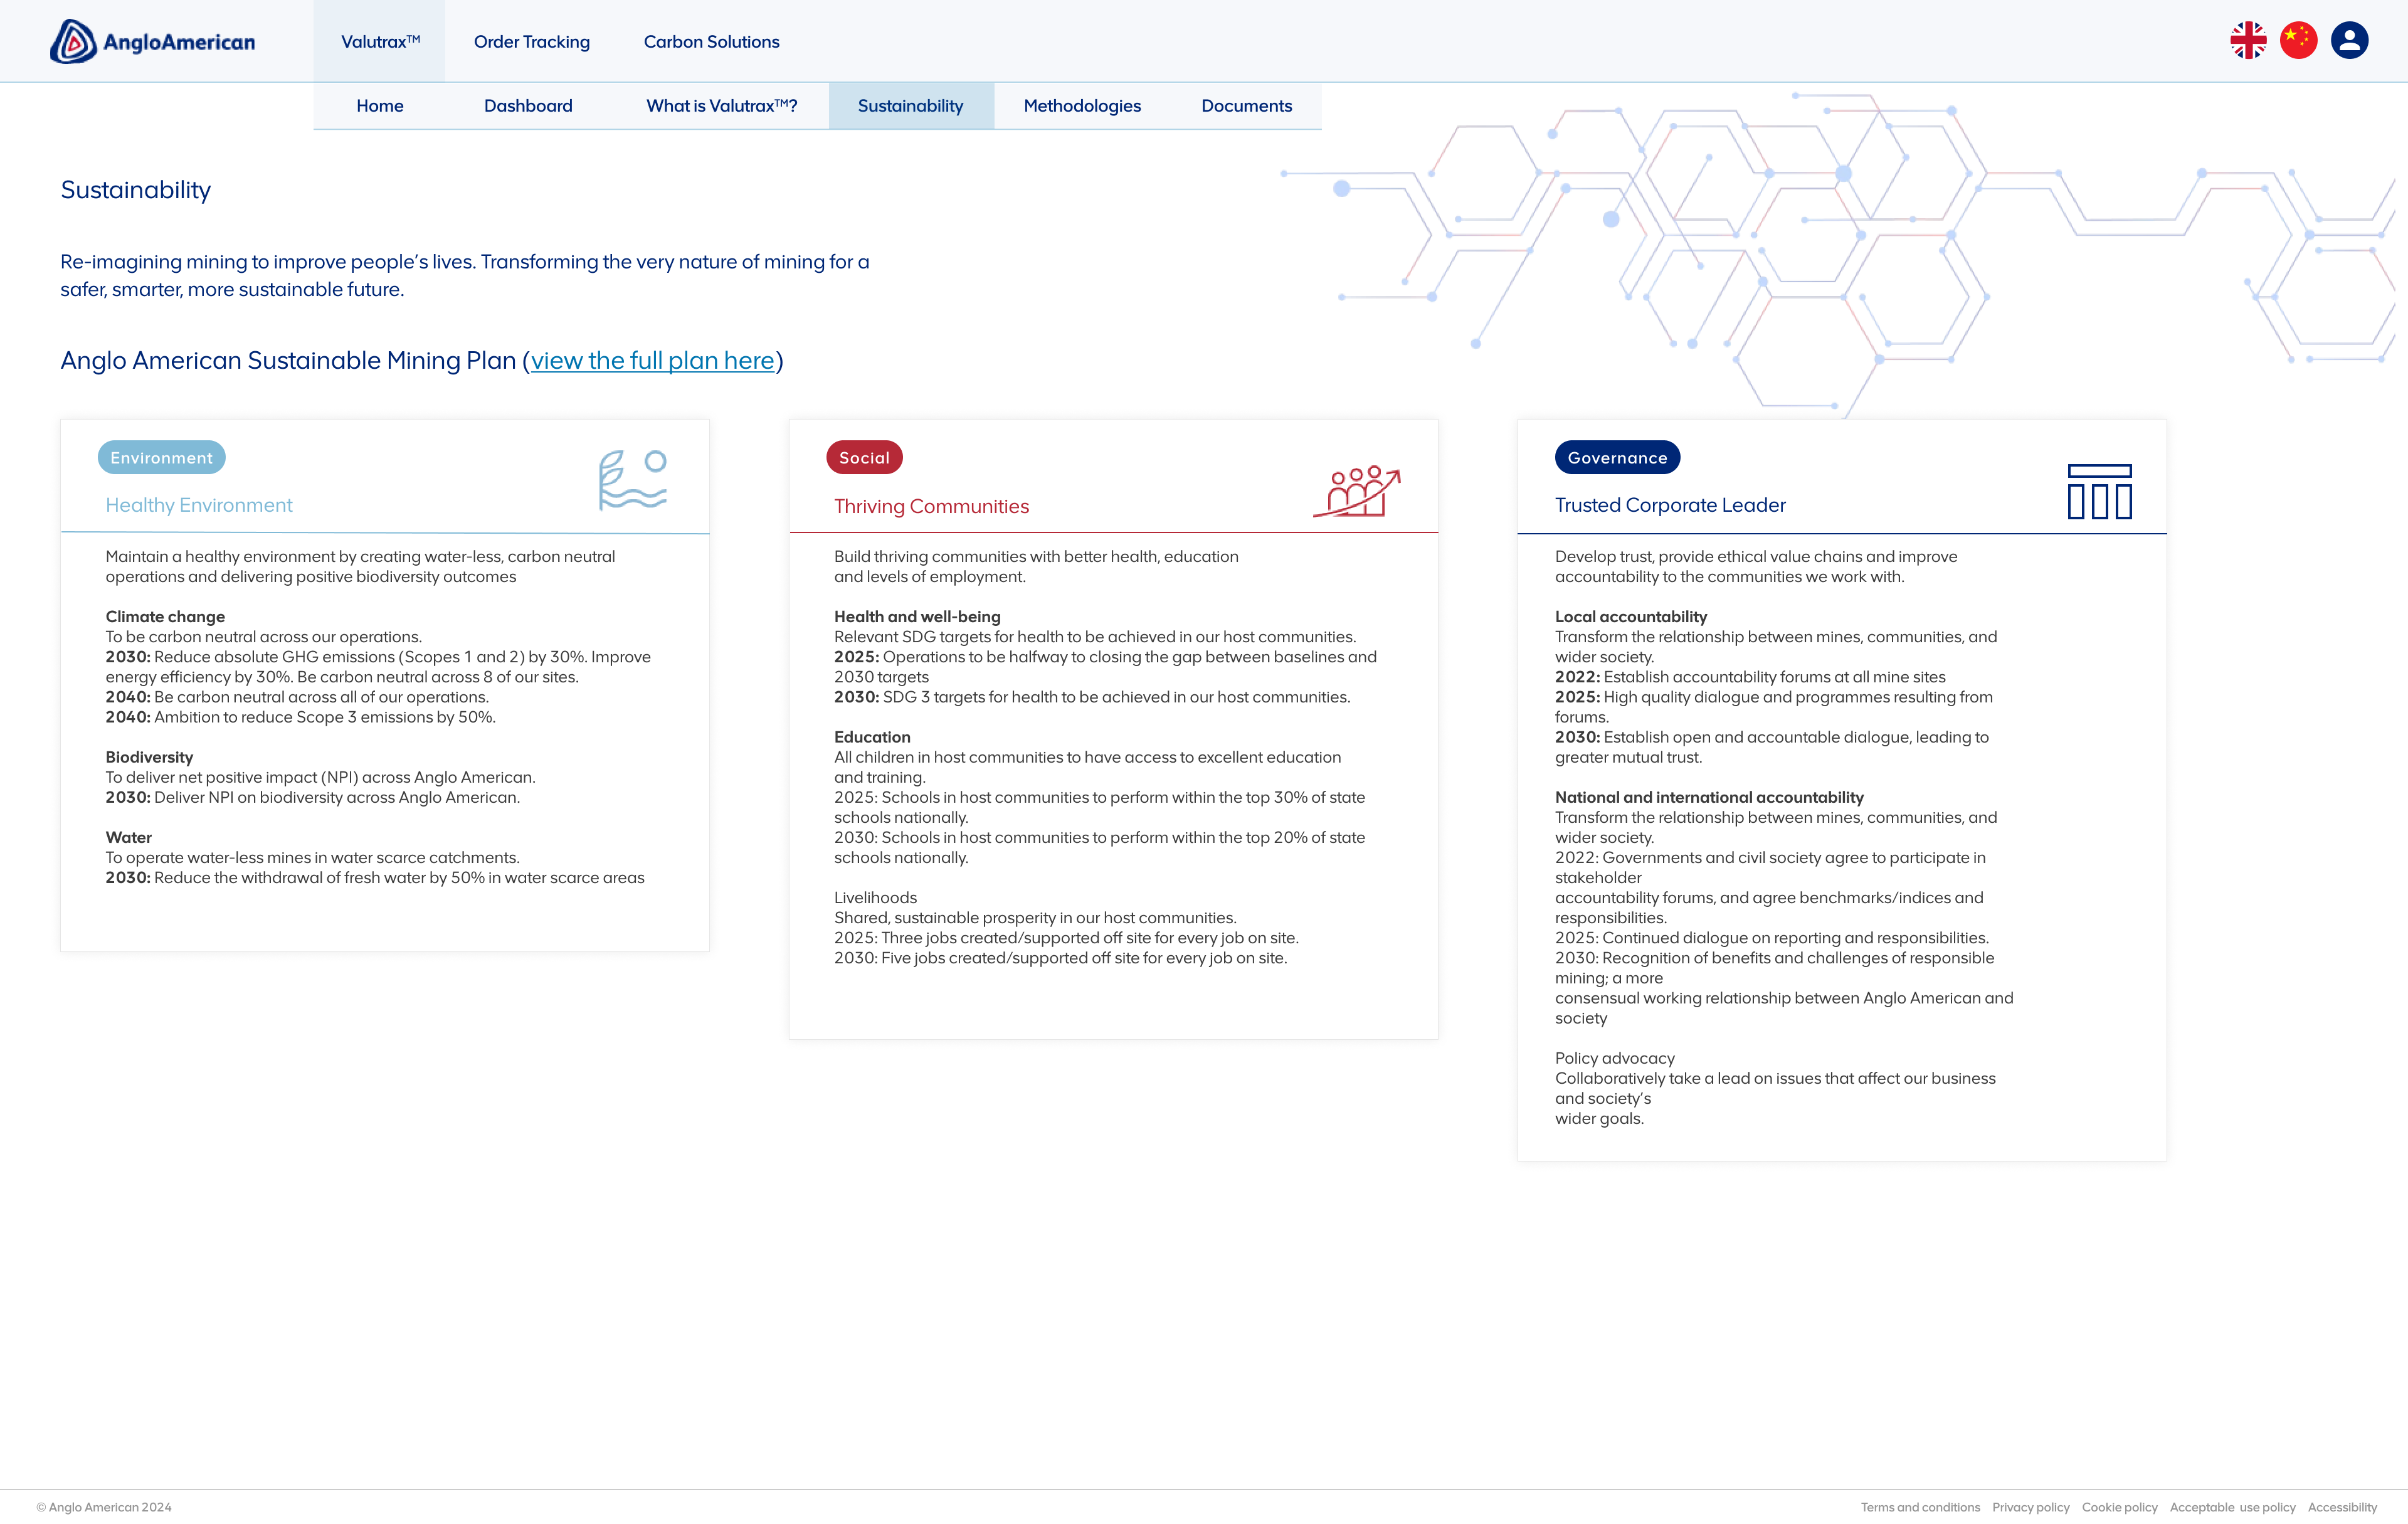
Task: Click the Trusted Corporate Leader pillars icon
Action: [2099, 491]
